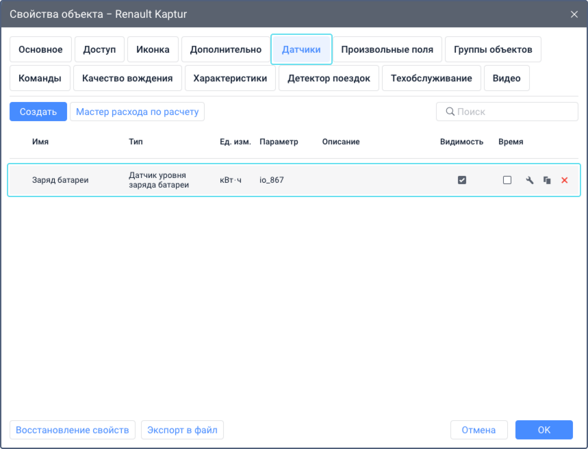Switch to the Техобслуживание tab
The image size is (588, 449).
click(431, 78)
